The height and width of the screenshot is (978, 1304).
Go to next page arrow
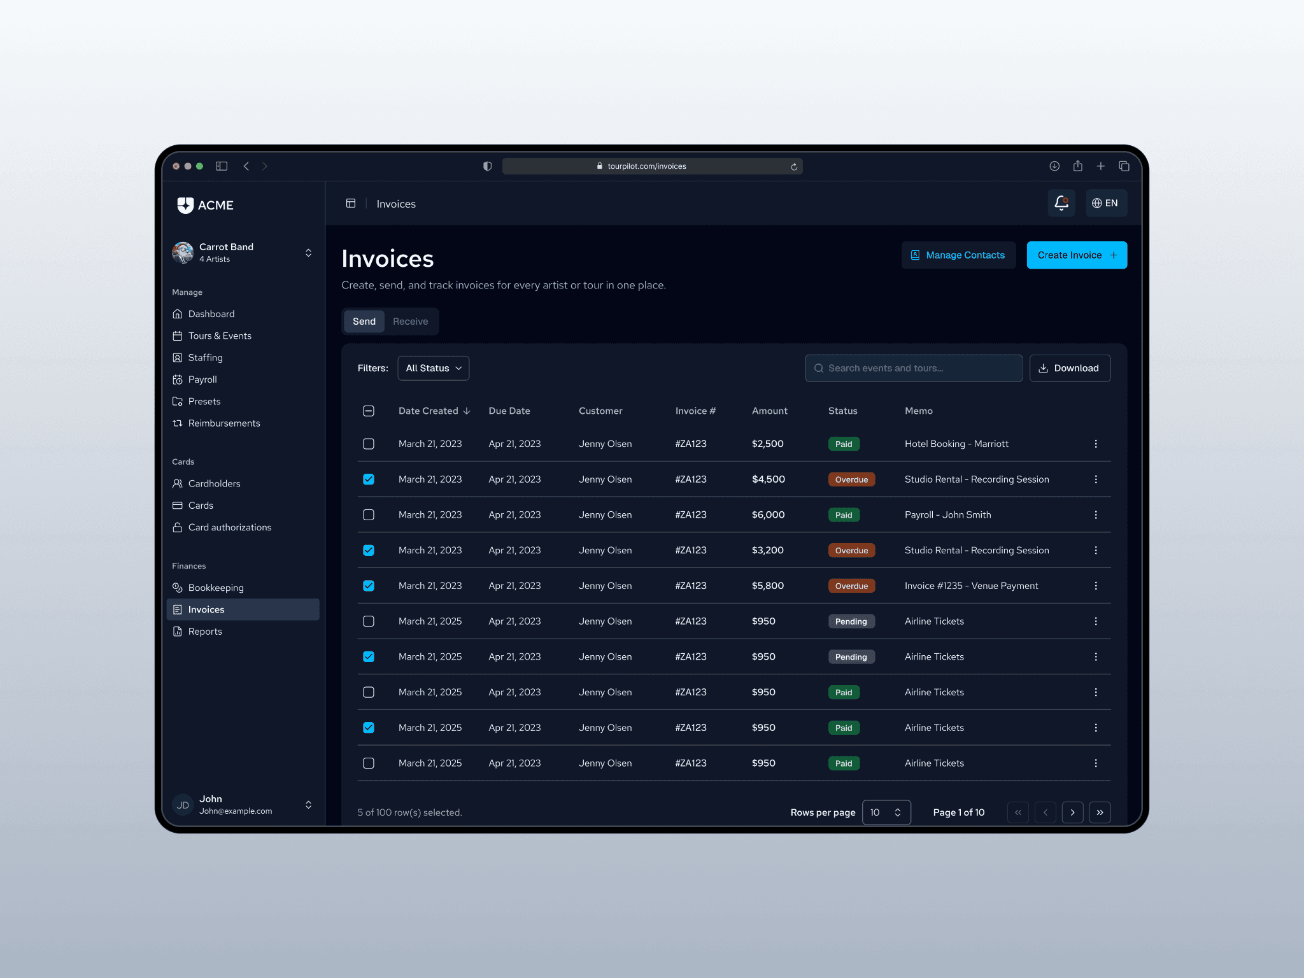coord(1072,812)
